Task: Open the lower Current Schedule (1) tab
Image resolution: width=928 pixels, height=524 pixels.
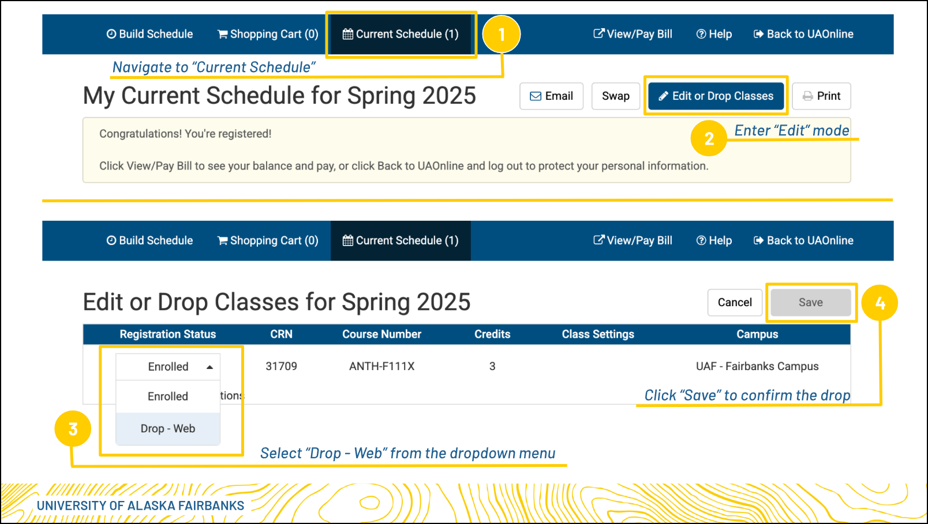Action: tap(401, 240)
